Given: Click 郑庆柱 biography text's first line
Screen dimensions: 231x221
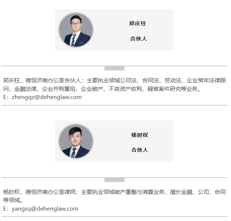Looking at the screenshot, I should point(114,80).
